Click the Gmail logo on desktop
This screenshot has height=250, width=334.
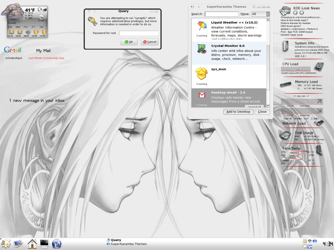pos(13,50)
